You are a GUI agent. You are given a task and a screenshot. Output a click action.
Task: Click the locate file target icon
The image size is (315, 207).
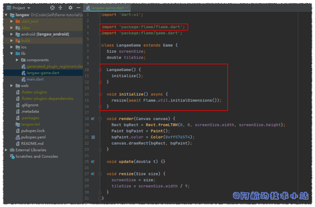(x=52, y=8)
